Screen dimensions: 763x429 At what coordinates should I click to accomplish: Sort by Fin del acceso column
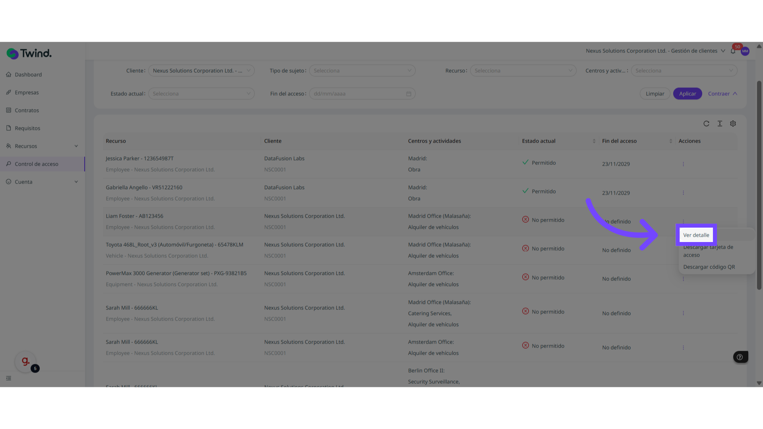[670, 141]
